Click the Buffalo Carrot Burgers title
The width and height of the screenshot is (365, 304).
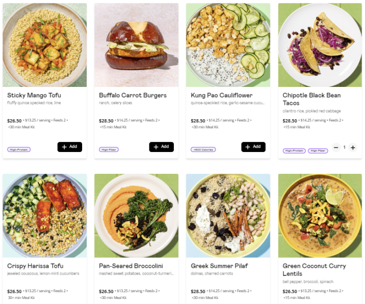pos(132,95)
